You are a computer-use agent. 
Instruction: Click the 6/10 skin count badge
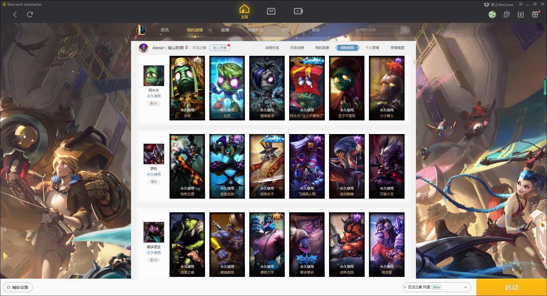(x=154, y=260)
